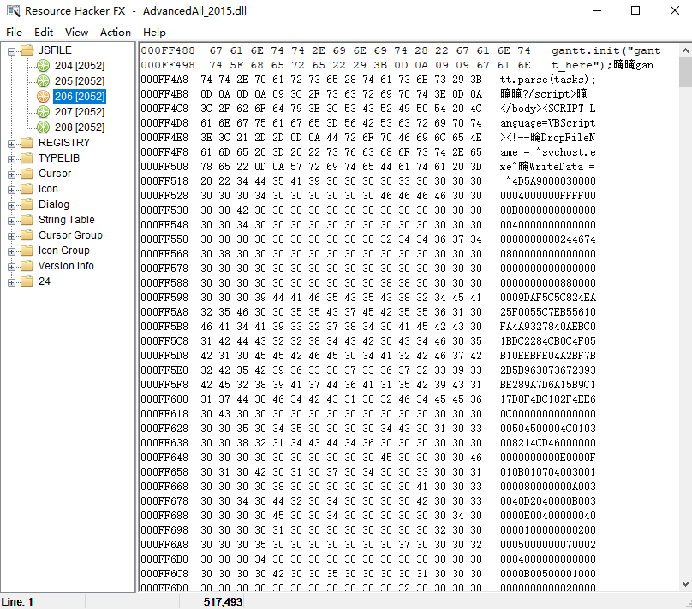692x609 pixels.
Task: Click the Version Info folder icon
Action: click(27, 266)
